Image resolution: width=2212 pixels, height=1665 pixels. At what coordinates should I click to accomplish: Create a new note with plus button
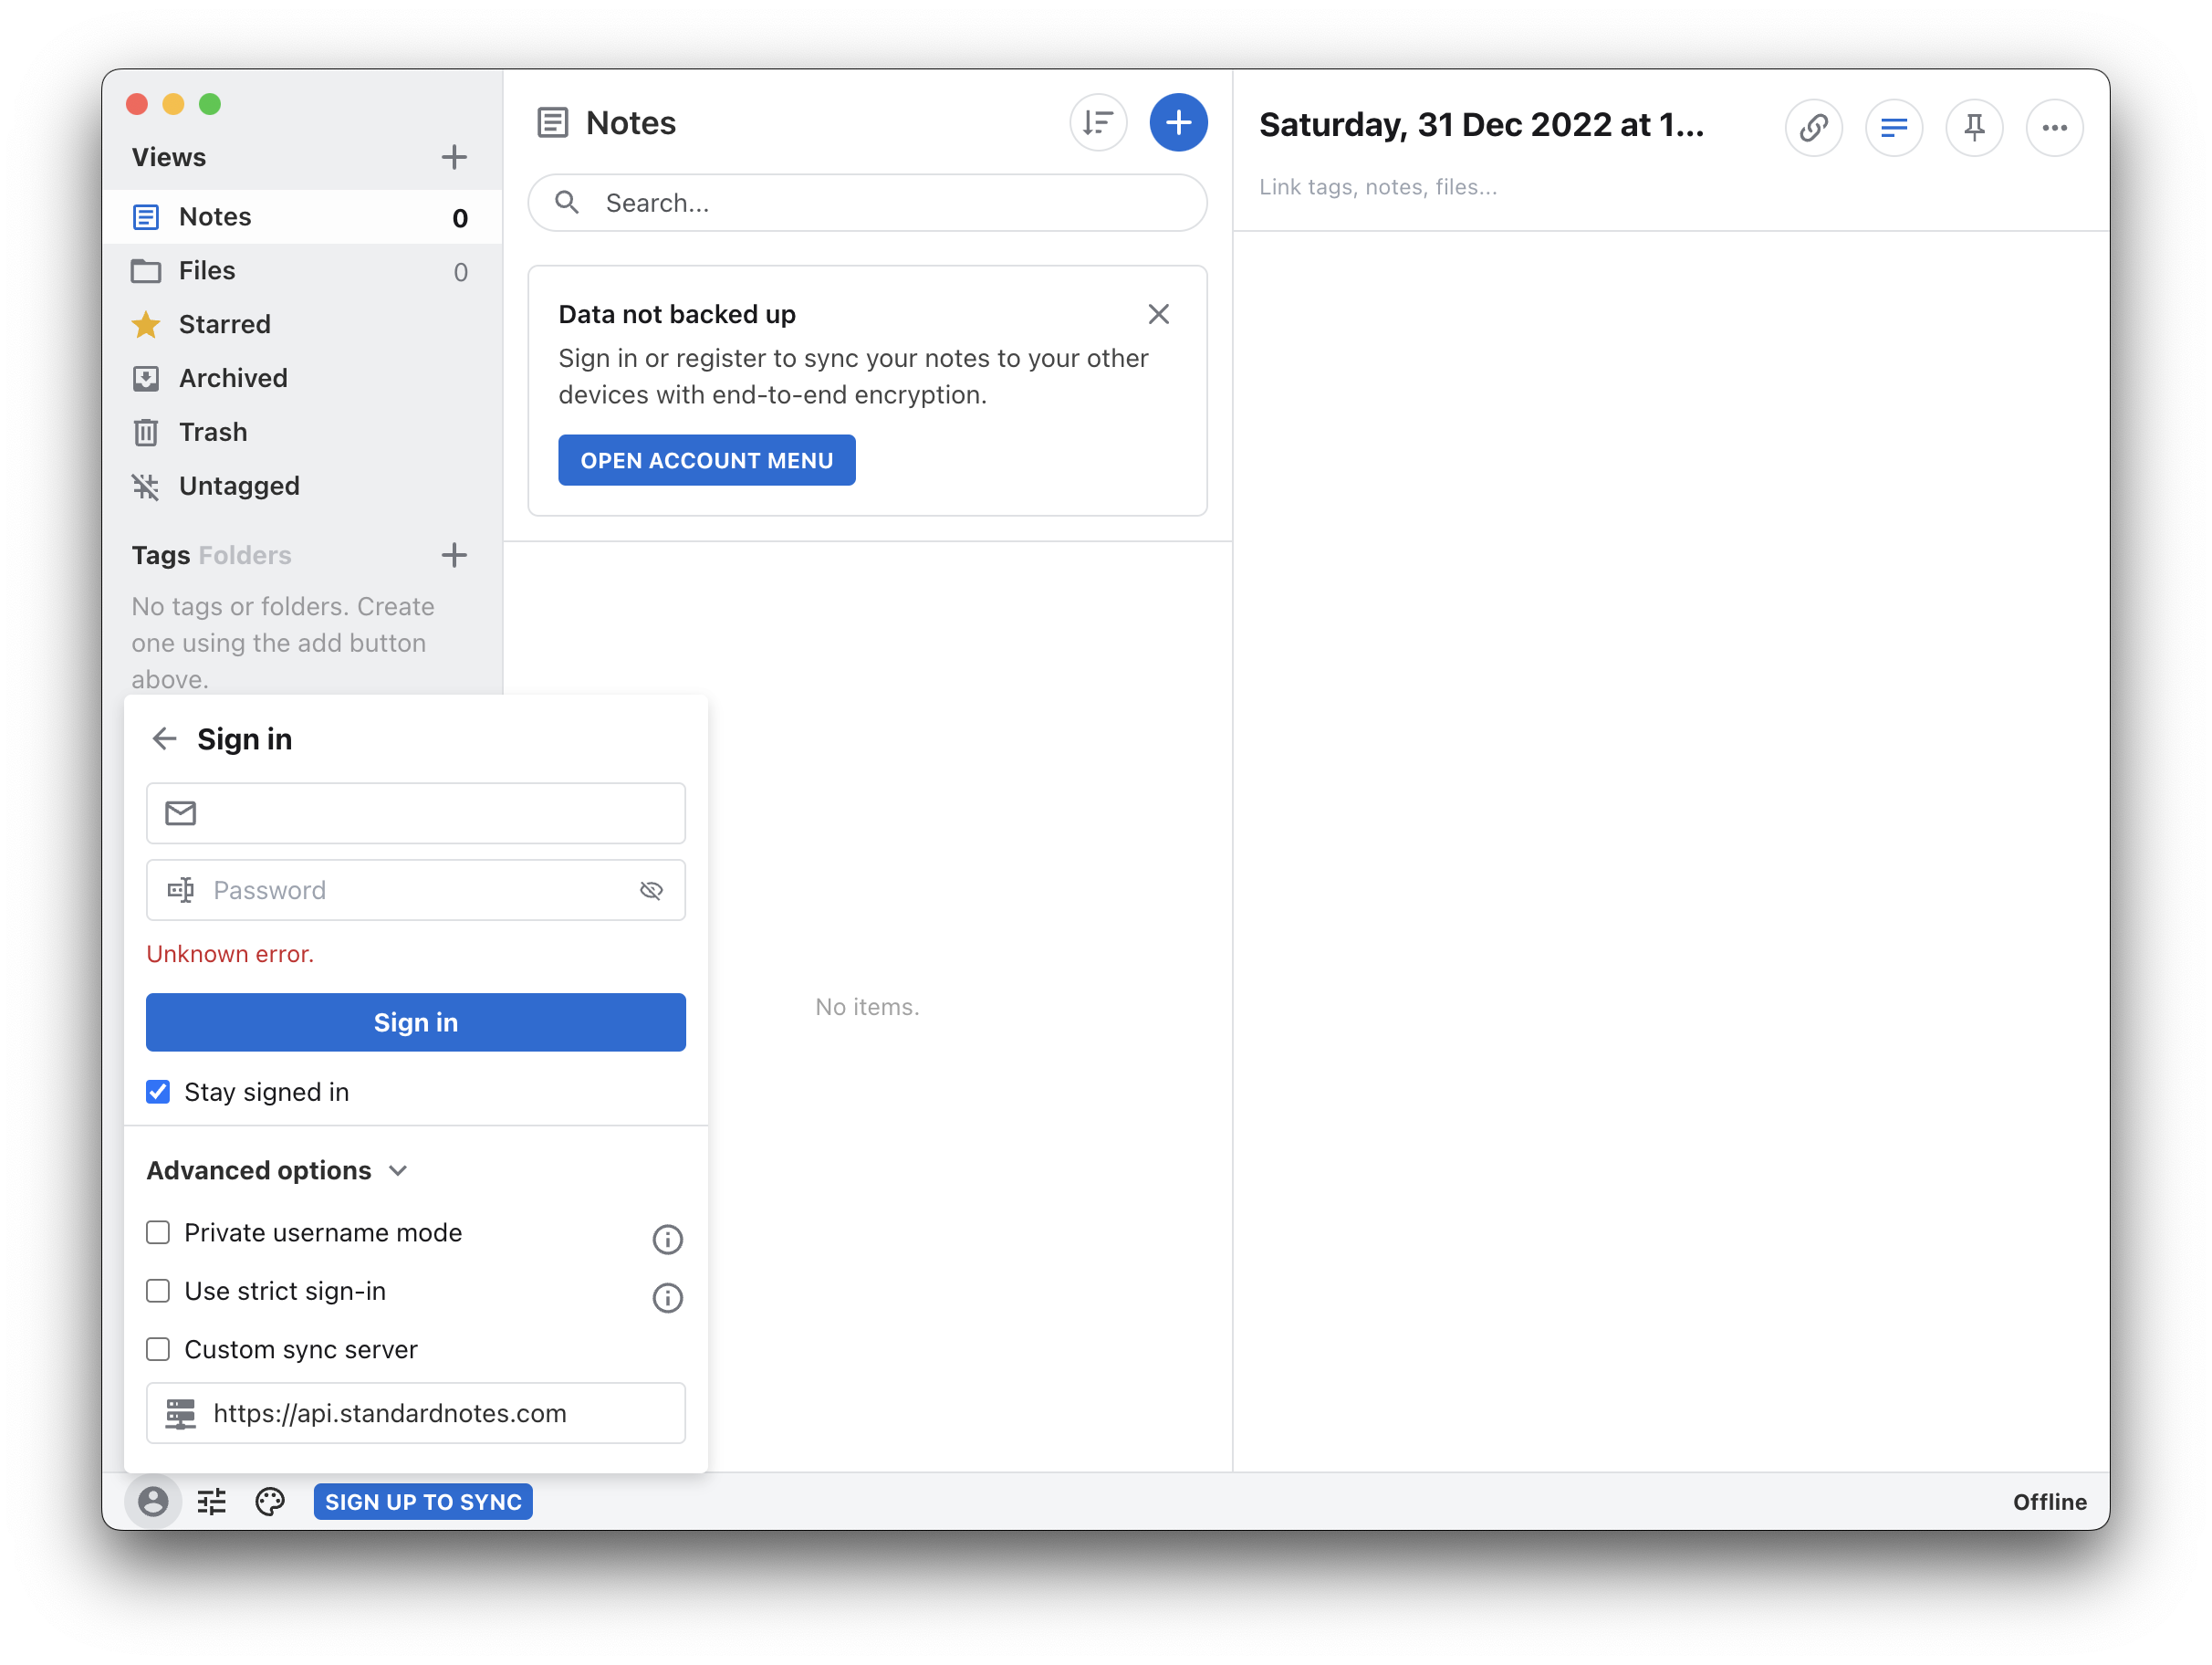tap(1178, 122)
